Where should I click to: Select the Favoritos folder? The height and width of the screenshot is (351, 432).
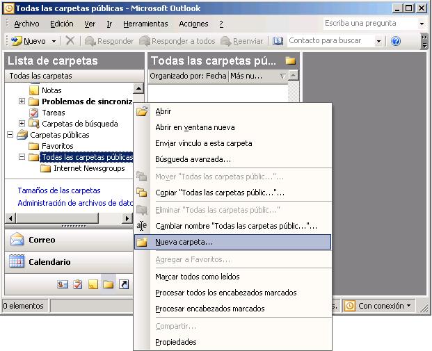58,146
